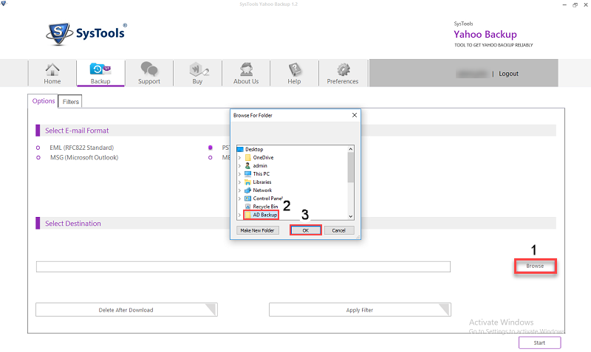This screenshot has height=352, width=591.
Task: Click the Logout link
Action: (508, 74)
